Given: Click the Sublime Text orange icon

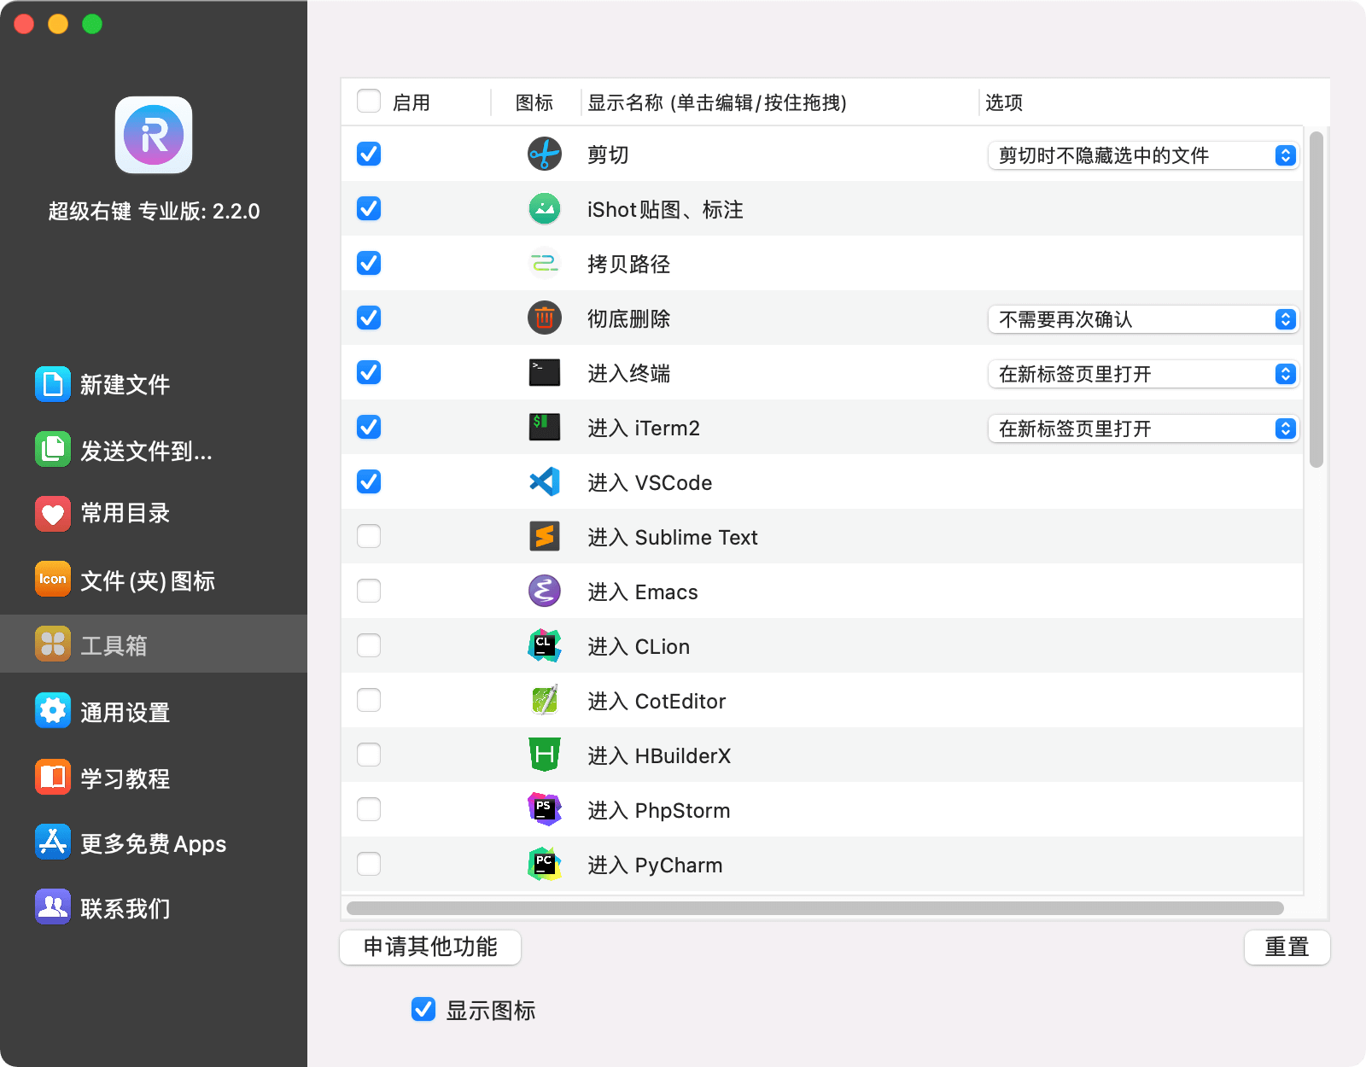Looking at the screenshot, I should coord(544,537).
